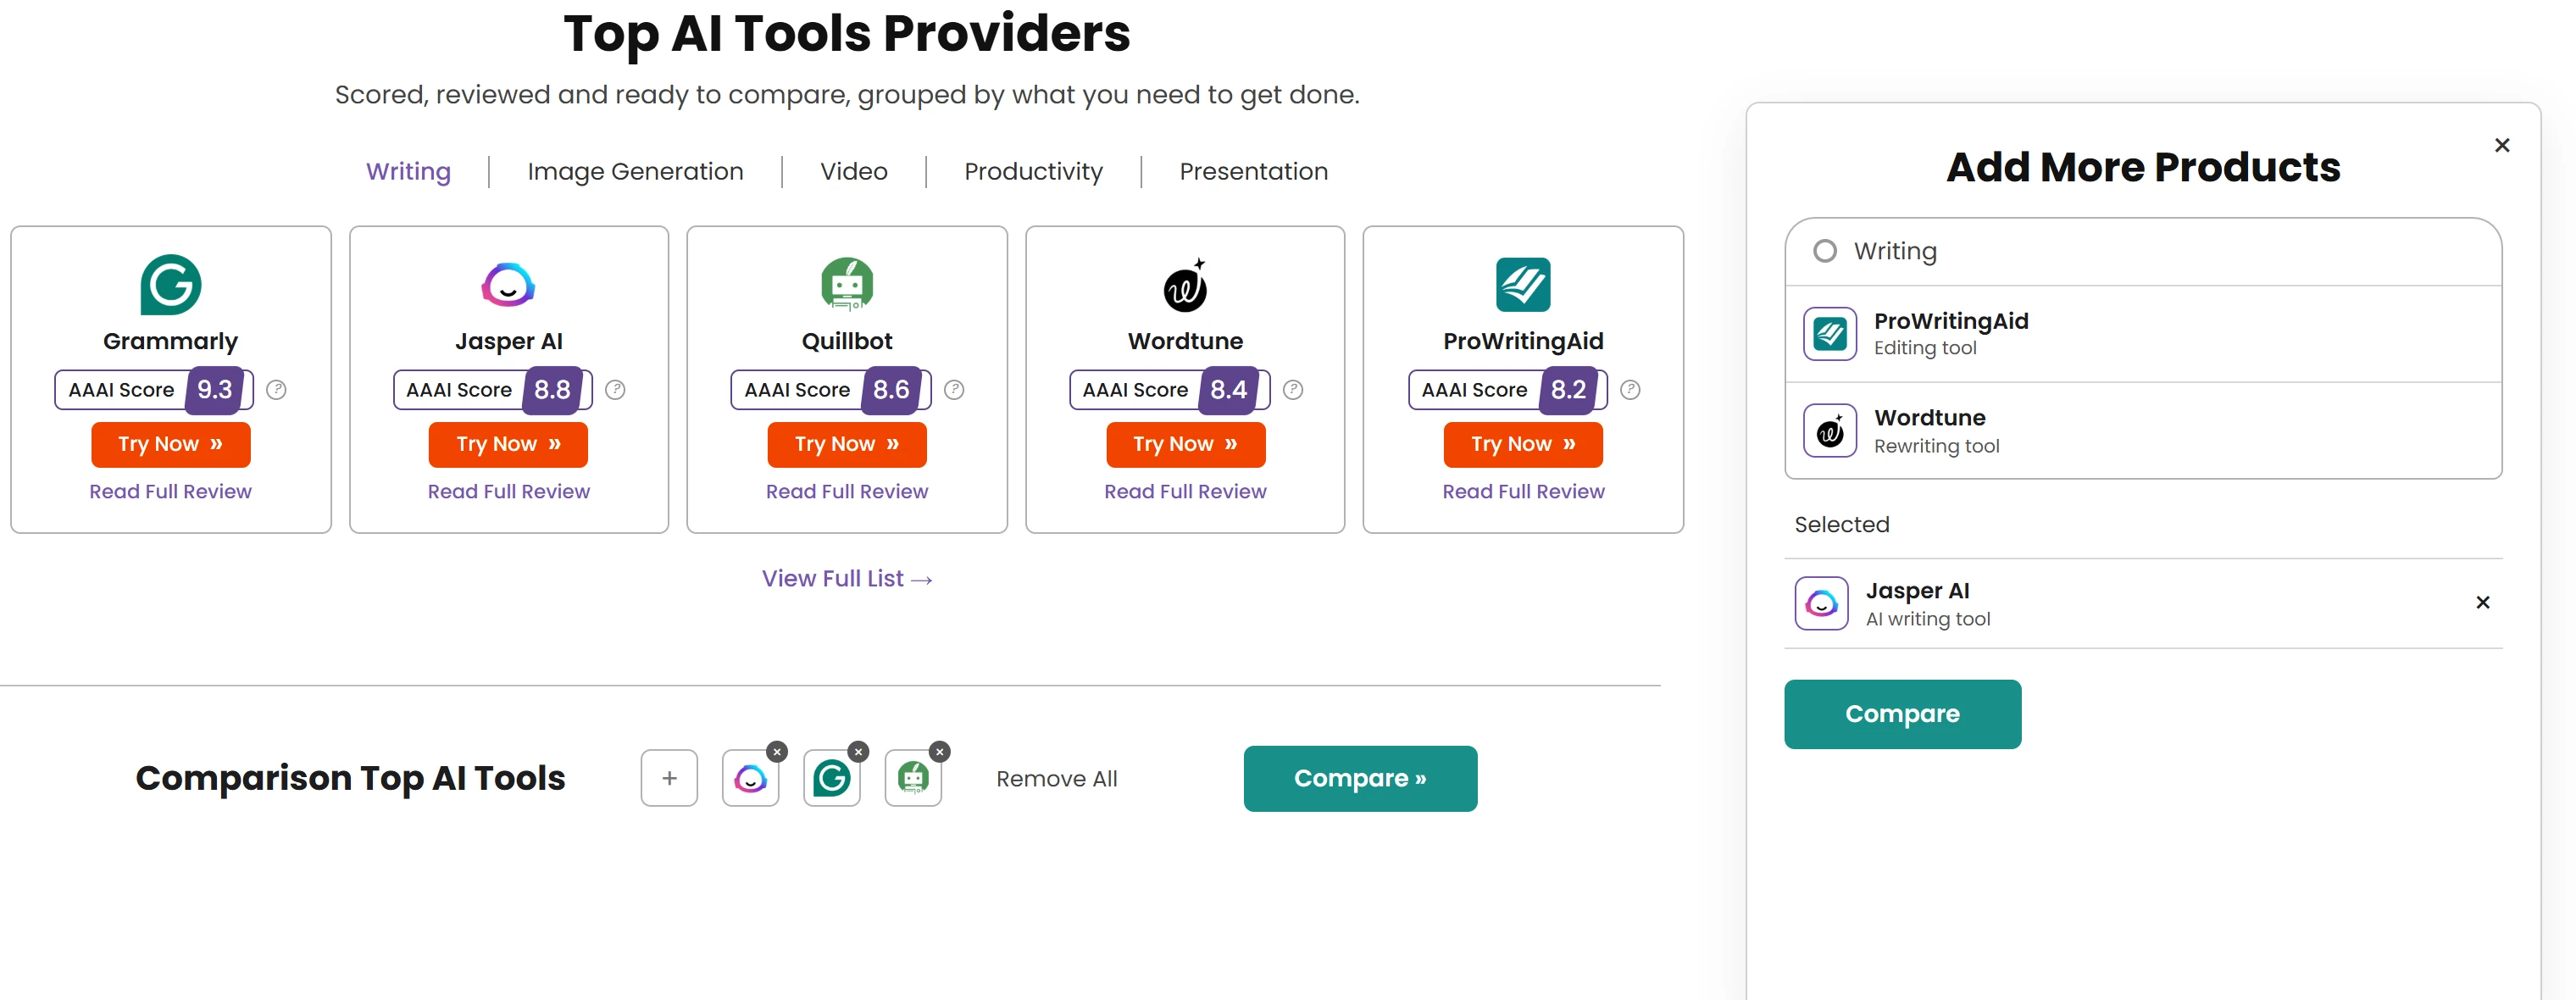
Task: Remove Jasper AI from the Selected list
Action: click(2483, 603)
